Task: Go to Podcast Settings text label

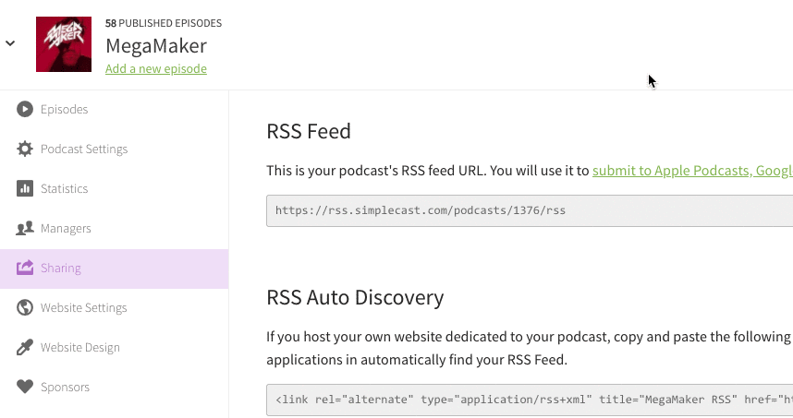Action: click(x=84, y=149)
